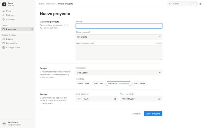The image size is (205, 128).
Task: Go to Proyectos breadcrumb link
Action: point(51,4)
